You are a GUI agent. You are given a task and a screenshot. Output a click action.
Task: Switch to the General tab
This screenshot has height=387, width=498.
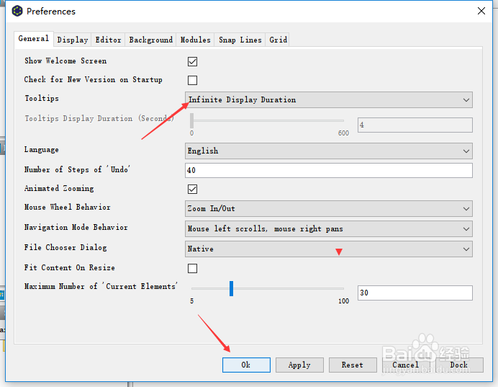[x=34, y=39]
